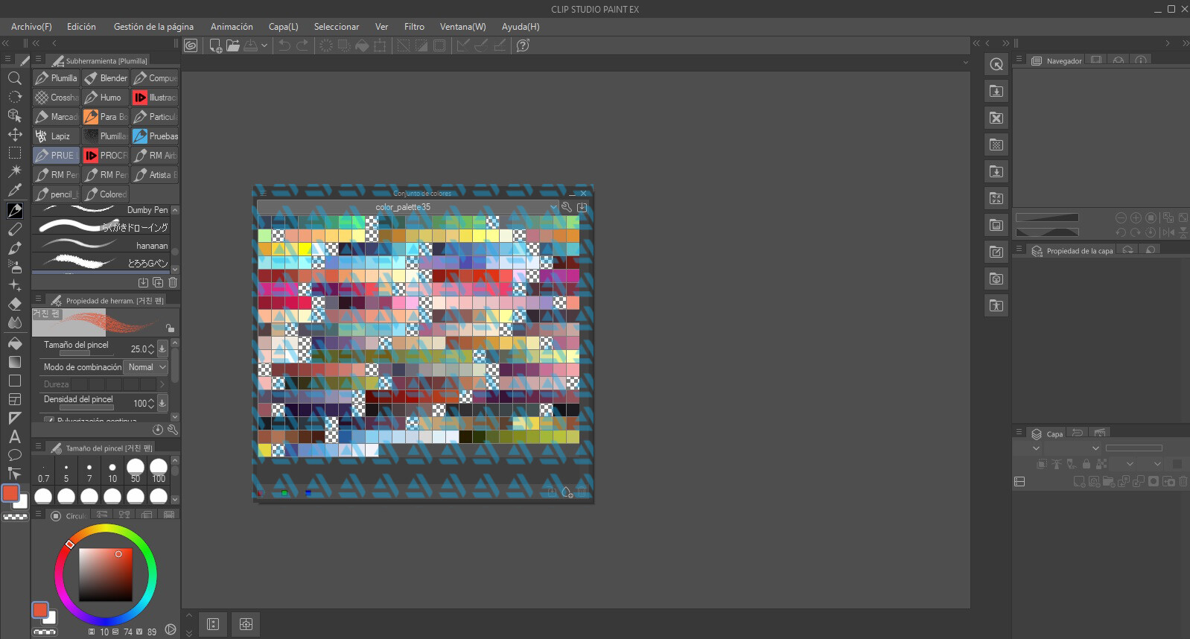Choose the Dumby Pen brush
1190x639 pixels.
point(101,210)
